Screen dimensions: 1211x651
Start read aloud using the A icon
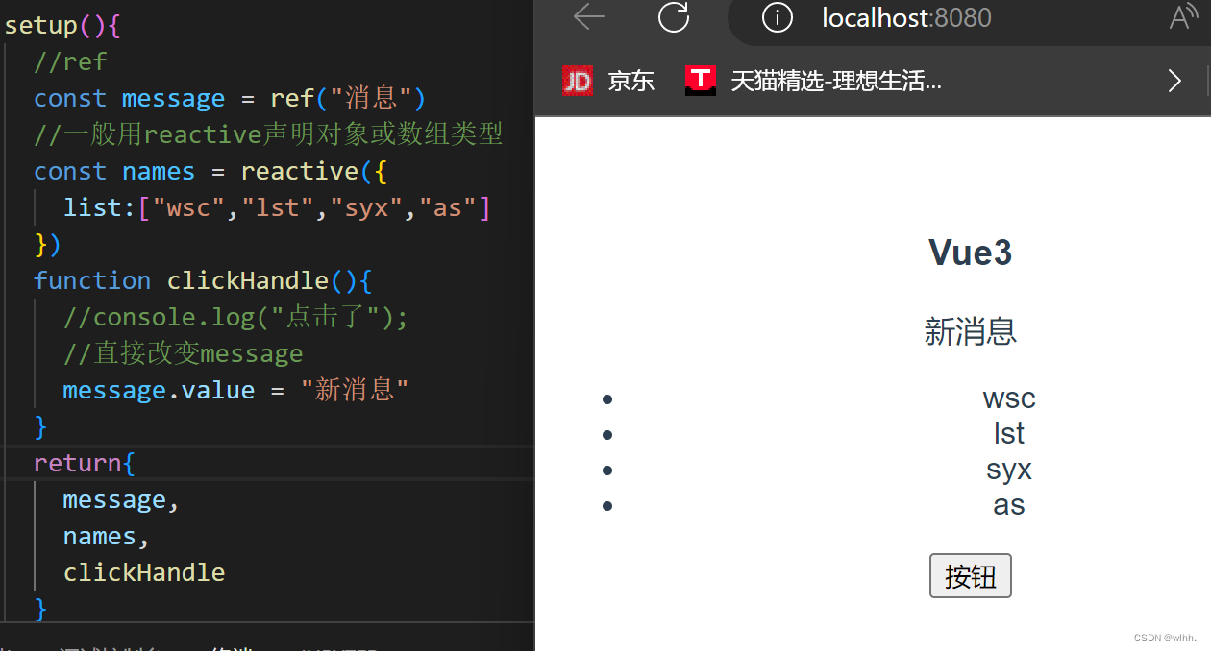pyautogui.click(x=1183, y=16)
